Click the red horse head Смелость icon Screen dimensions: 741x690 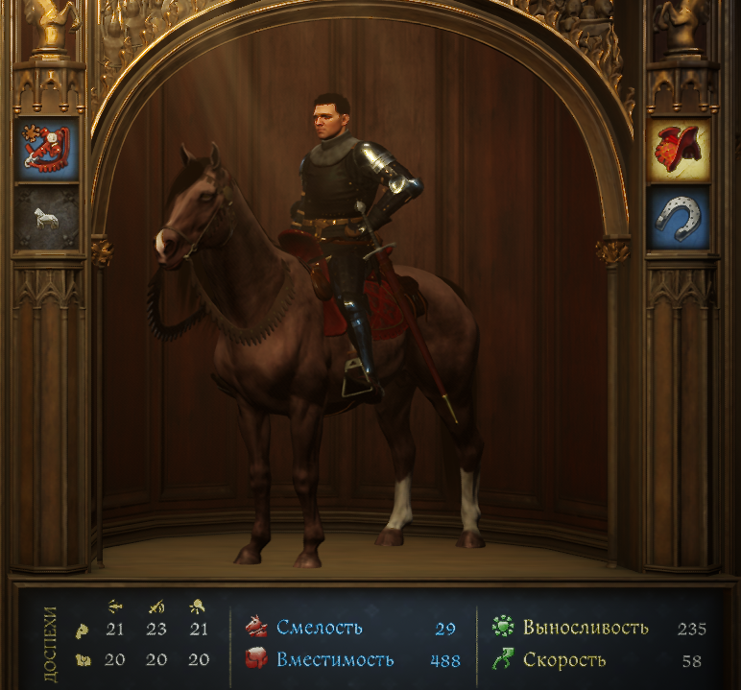tap(257, 627)
